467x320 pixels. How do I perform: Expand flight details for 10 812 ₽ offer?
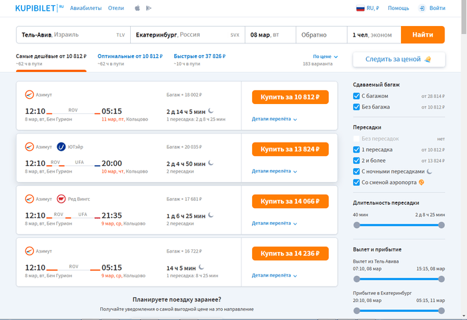pos(274,119)
